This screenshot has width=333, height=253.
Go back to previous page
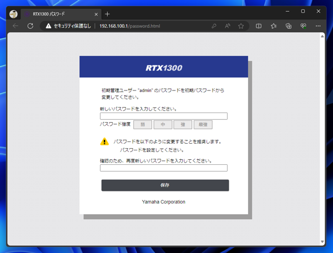point(16,26)
